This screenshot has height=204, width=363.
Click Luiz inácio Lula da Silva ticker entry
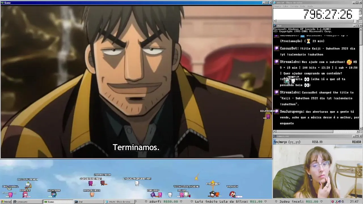[x=229, y=202]
